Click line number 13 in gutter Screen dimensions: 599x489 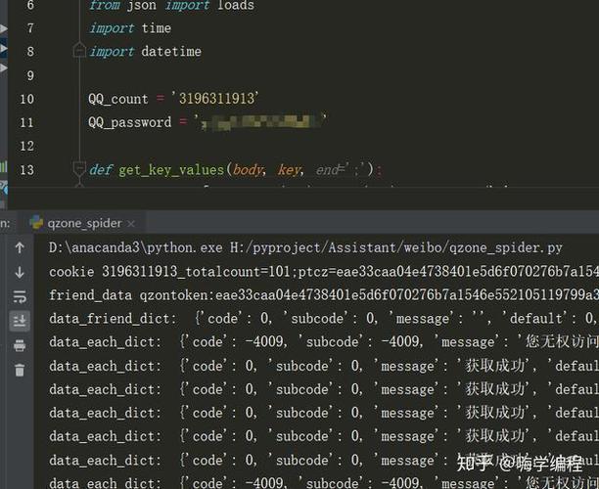pos(26,169)
